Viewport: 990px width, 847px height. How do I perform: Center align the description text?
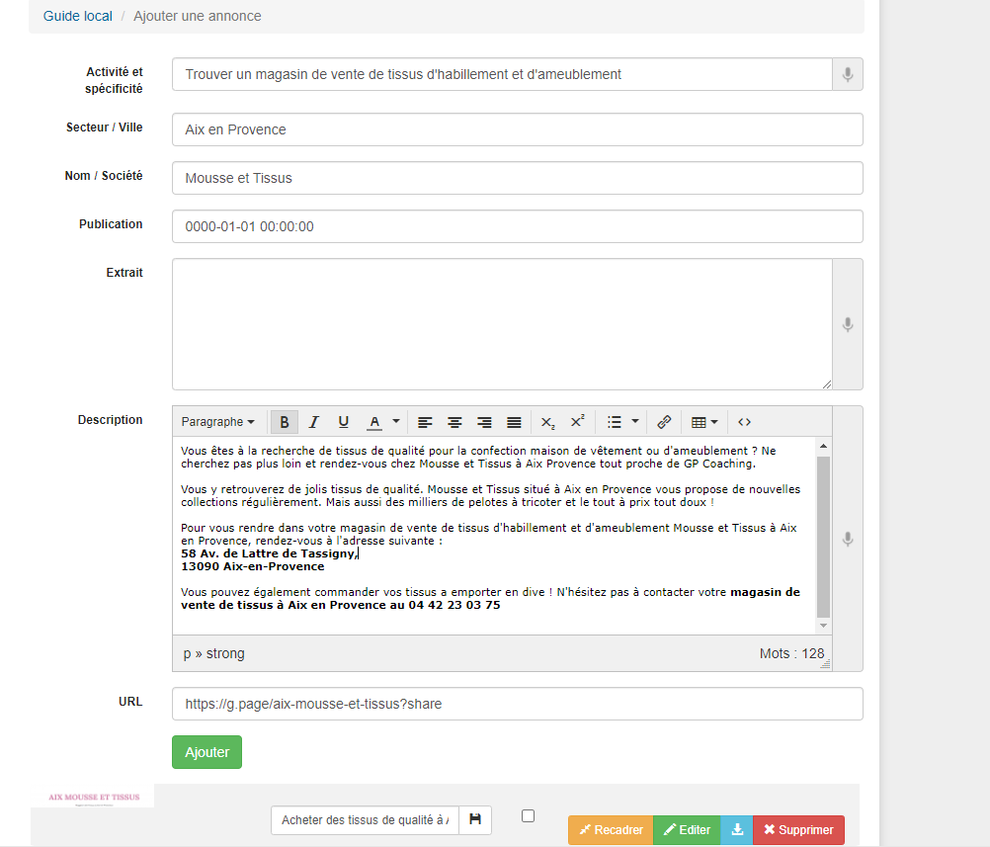point(454,422)
